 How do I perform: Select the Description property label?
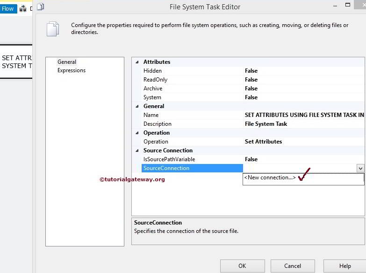pos(158,124)
